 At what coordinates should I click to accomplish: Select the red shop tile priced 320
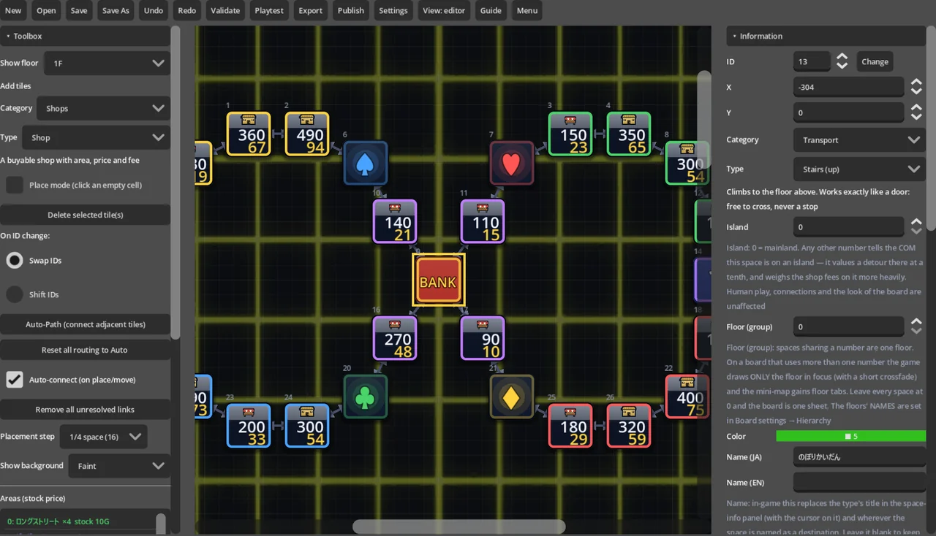(629, 426)
